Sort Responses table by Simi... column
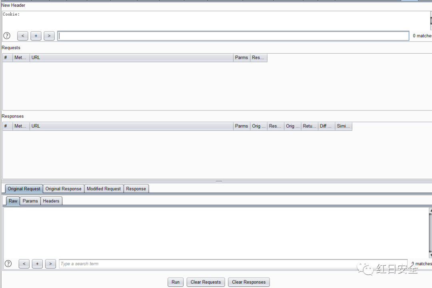The width and height of the screenshot is (432, 288). point(344,126)
